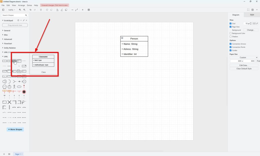Click the waypoints connector style icon

pyautogui.click(x=76, y=10)
